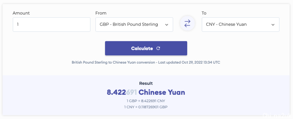Click the Amount field label

(21, 13)
